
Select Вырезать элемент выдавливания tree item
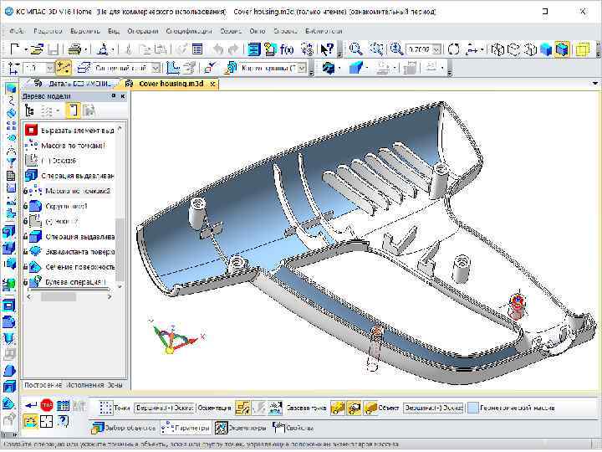[x=69, y=131]
